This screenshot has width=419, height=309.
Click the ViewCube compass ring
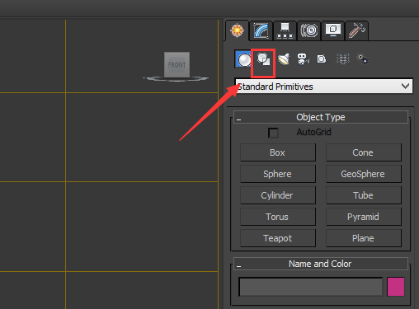point(176,79)
